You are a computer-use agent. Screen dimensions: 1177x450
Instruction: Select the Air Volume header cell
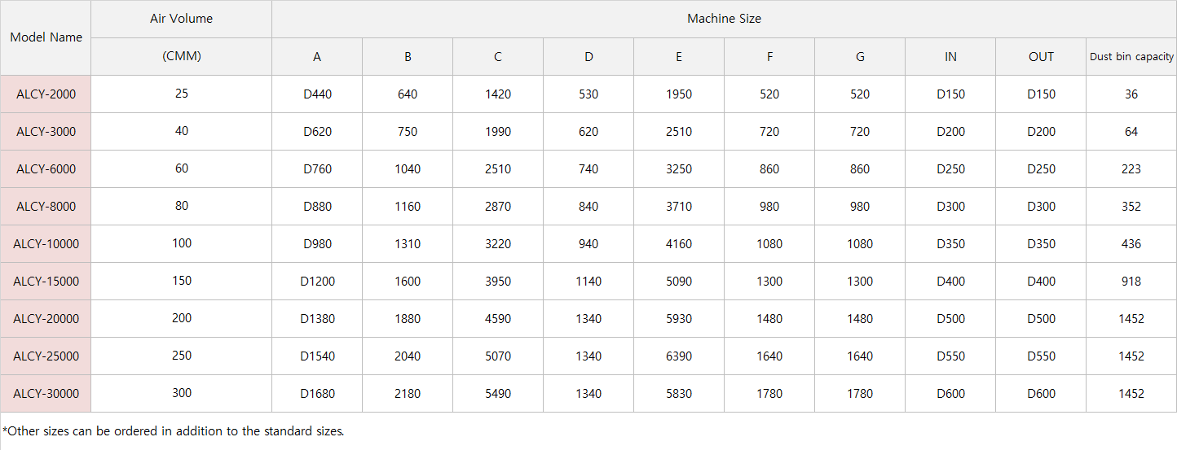point(181,19)
